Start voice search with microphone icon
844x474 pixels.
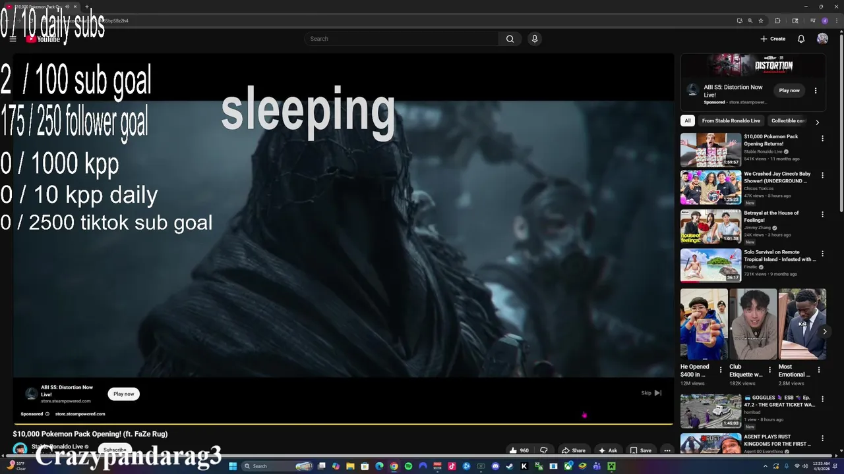point(535,39)
